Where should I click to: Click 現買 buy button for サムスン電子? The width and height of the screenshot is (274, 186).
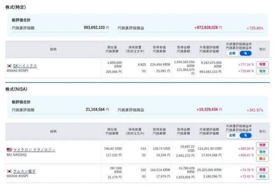[x=262, y=170]
